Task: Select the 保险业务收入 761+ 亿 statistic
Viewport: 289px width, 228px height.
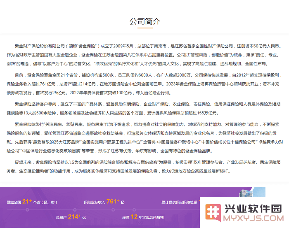Action: click(x=104, y=202)
